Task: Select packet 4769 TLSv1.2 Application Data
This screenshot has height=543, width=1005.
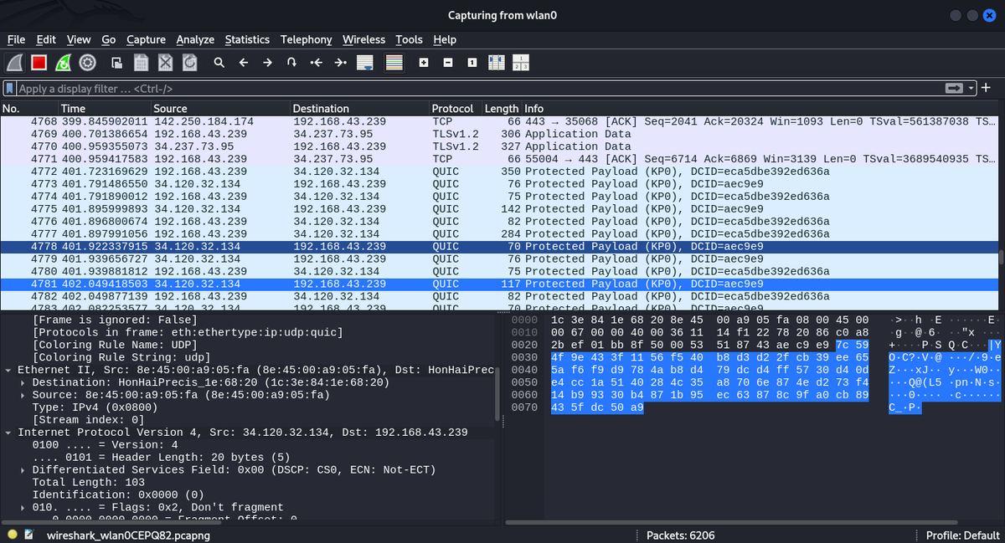Action: [499, 134]
